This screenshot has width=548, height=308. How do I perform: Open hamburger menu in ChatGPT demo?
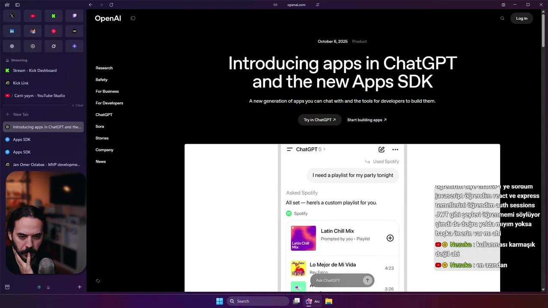(289, 149)
